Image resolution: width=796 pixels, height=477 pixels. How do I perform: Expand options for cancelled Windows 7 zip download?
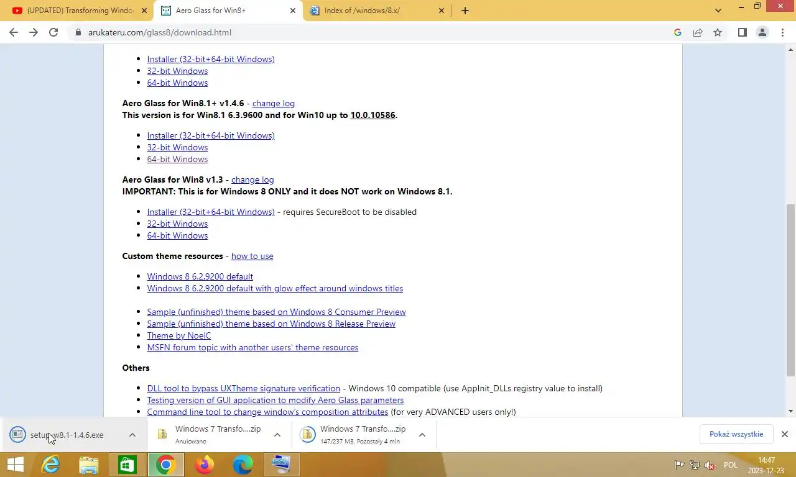277,435
